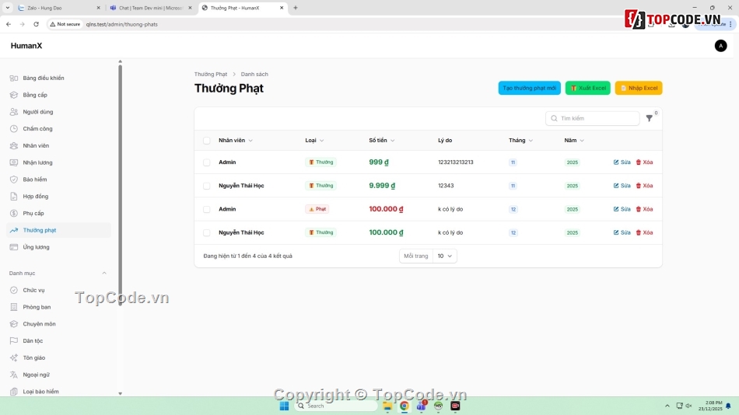The height and width of the screenshot is (415, 739).
Task: Click the Chấm công clock icon
Action: [14, 128]
